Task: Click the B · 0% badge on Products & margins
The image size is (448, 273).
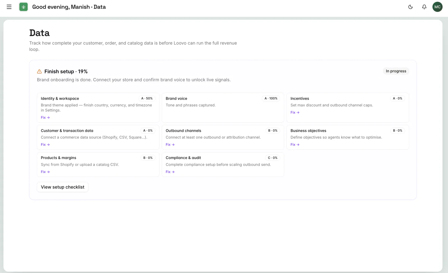Action: point(148,158)
